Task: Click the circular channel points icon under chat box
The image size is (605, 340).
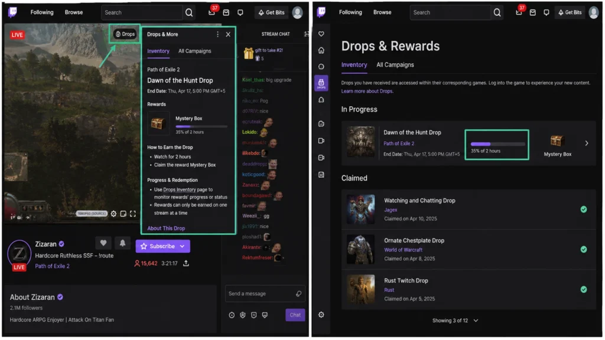Action: [232, 315]
